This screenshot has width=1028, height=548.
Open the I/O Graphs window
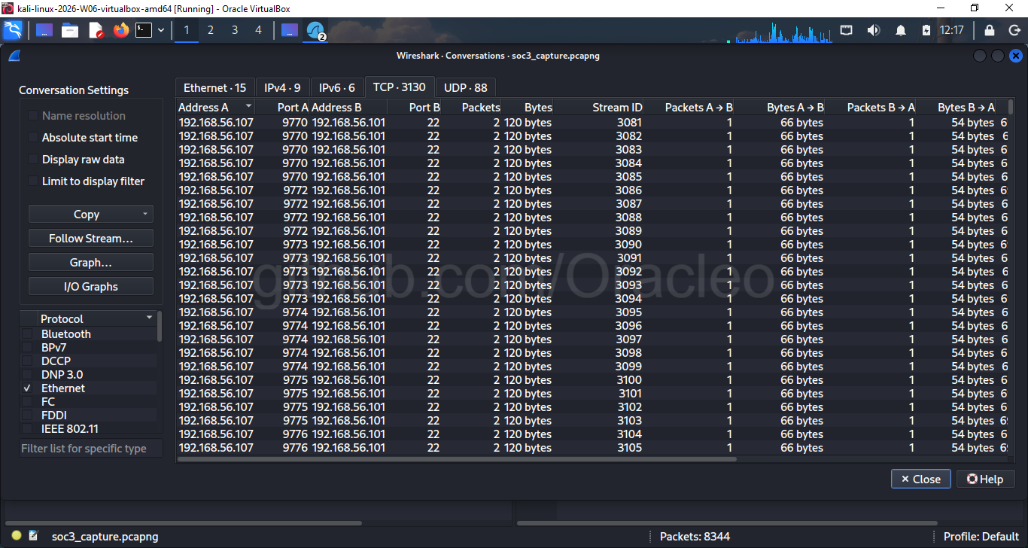90,286
